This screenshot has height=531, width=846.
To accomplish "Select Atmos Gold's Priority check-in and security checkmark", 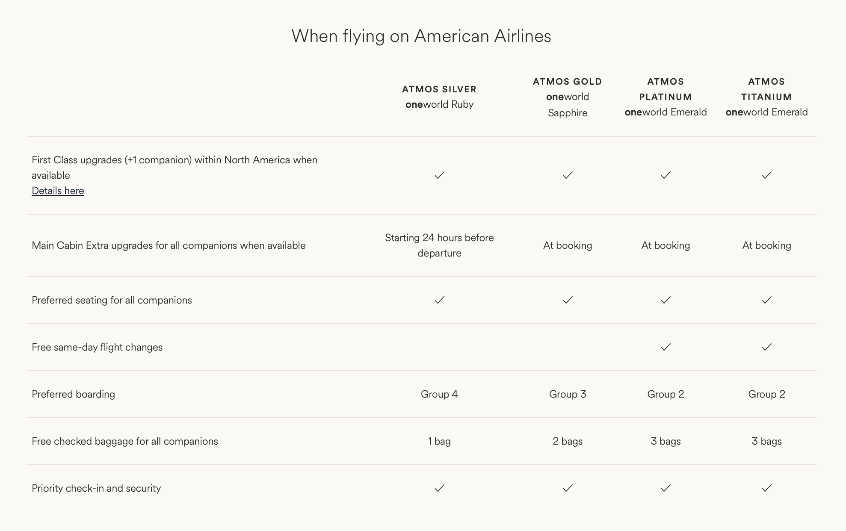I will click(x=568, y=488).
